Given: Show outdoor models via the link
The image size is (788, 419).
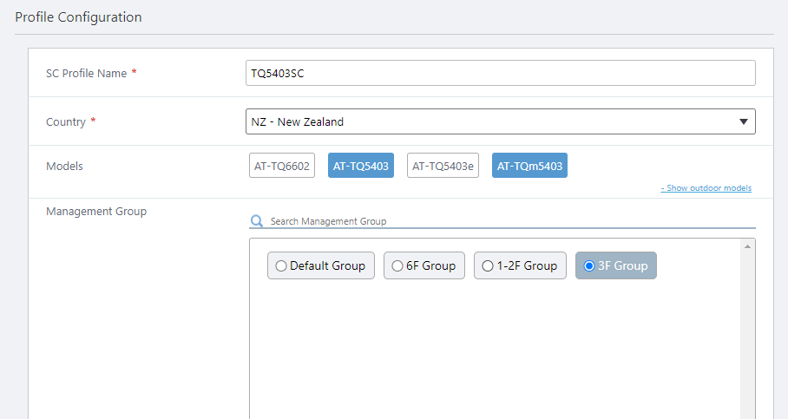Looking at the screenshot, I should click(x=706, y=188).
